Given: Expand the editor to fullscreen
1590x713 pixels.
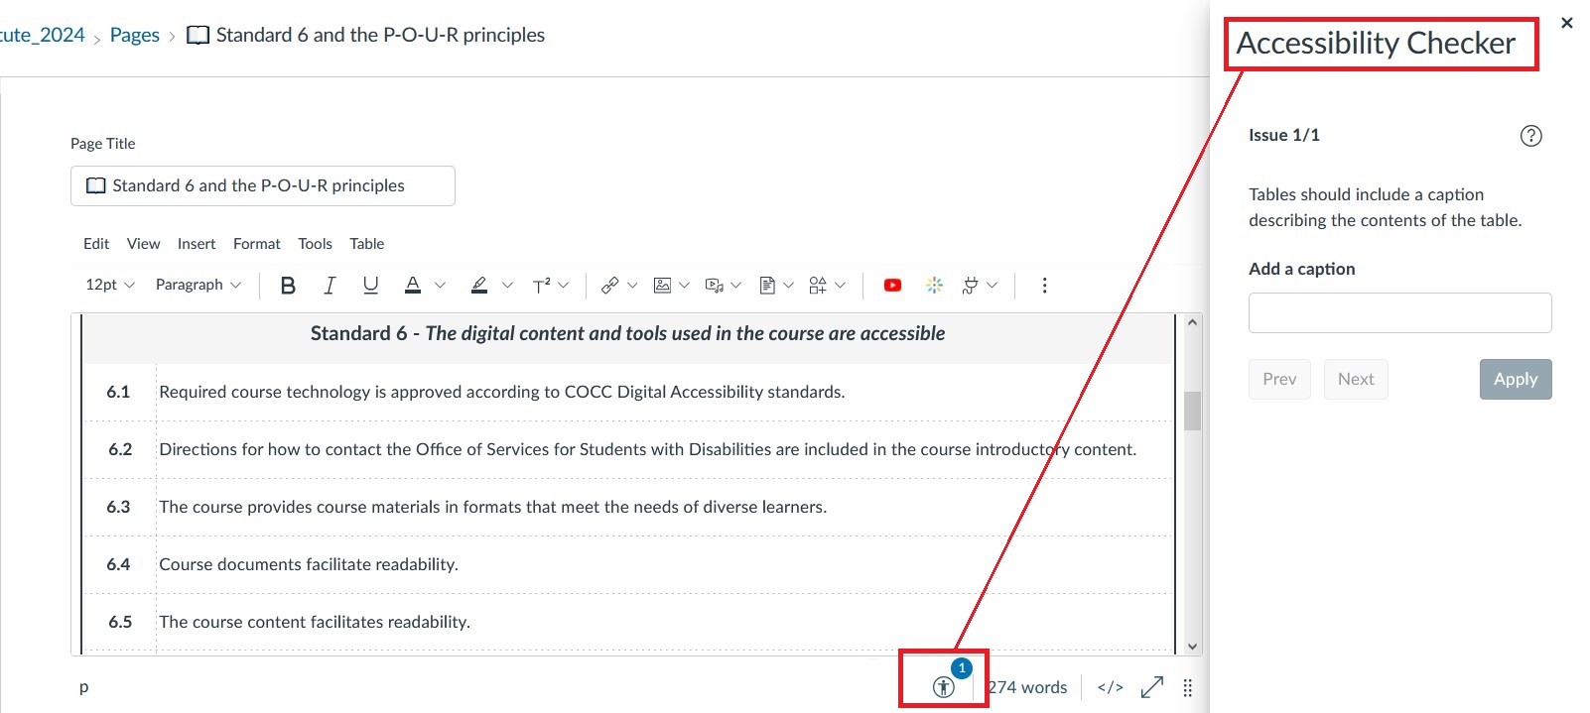Looking at the screenshot, I should point(1152,687).
